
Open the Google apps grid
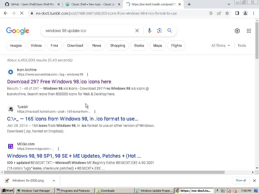click(x=249, y=31)
